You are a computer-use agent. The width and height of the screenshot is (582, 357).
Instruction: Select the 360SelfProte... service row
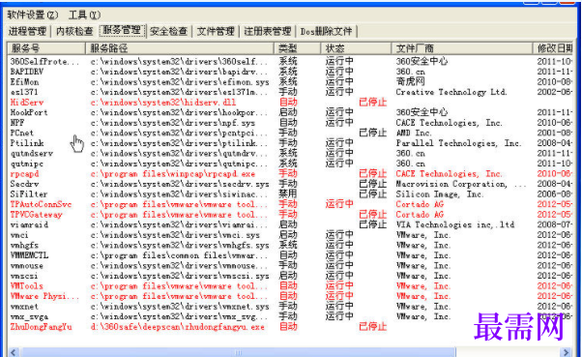pyautogui.click(x=291, y=61)
